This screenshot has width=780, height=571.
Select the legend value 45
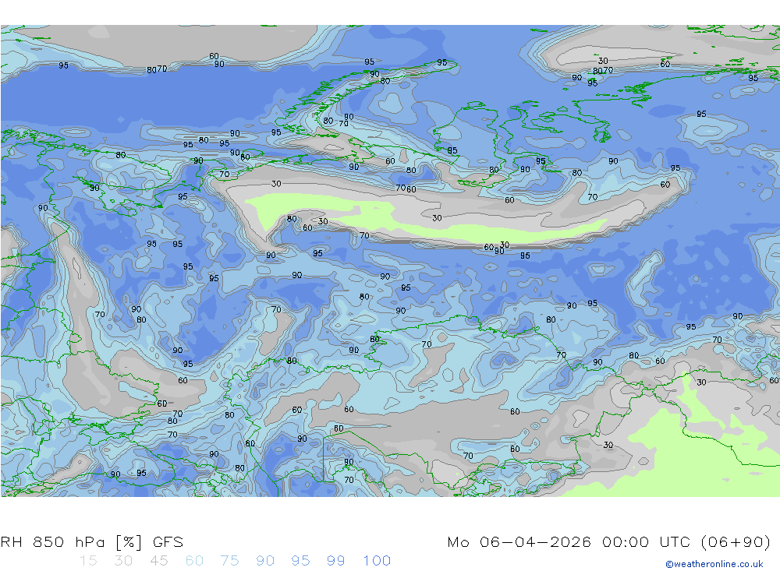pos(158,561)
